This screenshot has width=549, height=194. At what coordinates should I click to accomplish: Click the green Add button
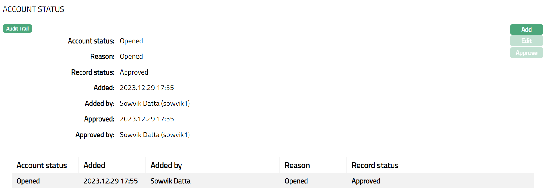click(526, 30)
